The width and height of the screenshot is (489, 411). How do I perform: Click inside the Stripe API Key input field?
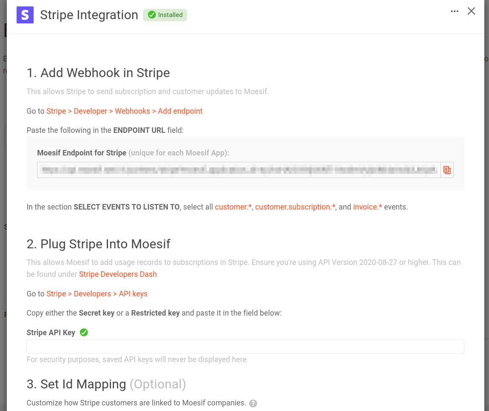[x=245, y=346]
